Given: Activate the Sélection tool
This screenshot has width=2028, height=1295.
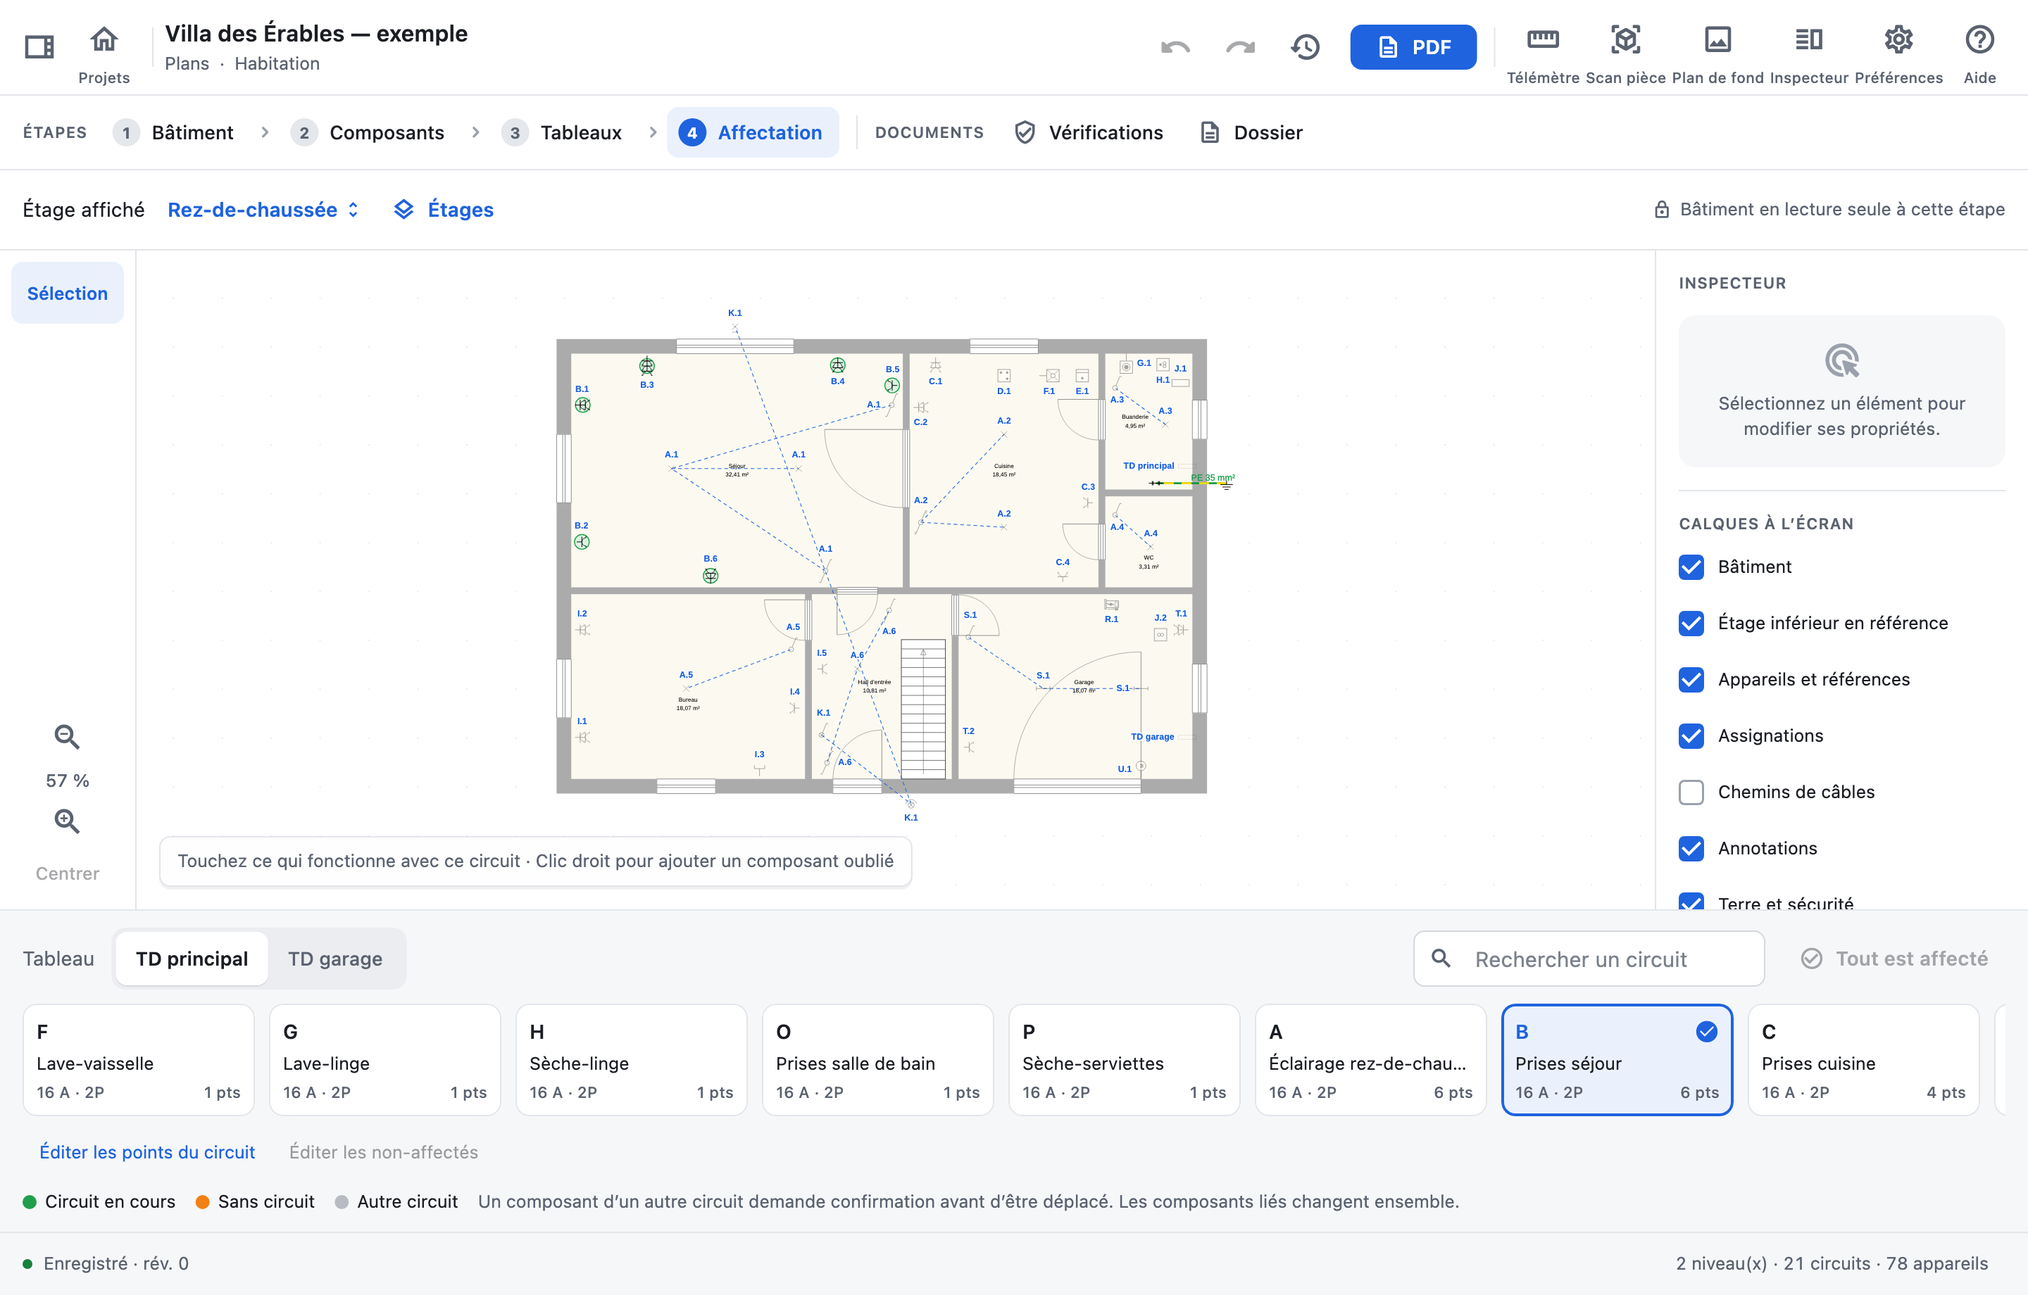Looking at the screenshot, I should pyautogui.click(x=68, y=293).
